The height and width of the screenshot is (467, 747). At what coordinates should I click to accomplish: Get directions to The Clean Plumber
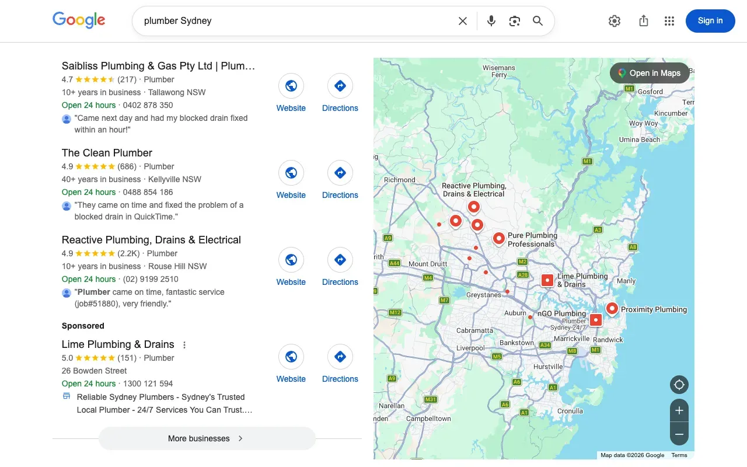click(340, 173)
